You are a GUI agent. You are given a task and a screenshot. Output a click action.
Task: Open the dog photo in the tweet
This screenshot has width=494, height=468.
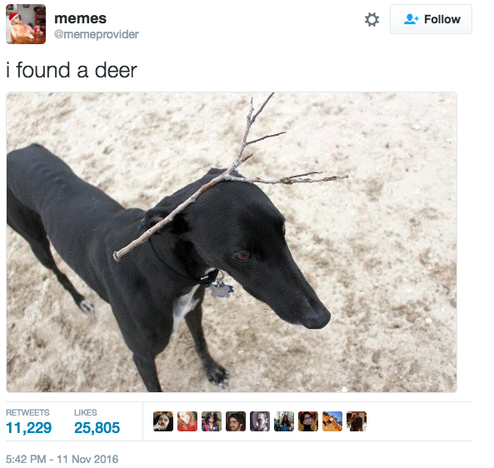click(x=232, y=241)
